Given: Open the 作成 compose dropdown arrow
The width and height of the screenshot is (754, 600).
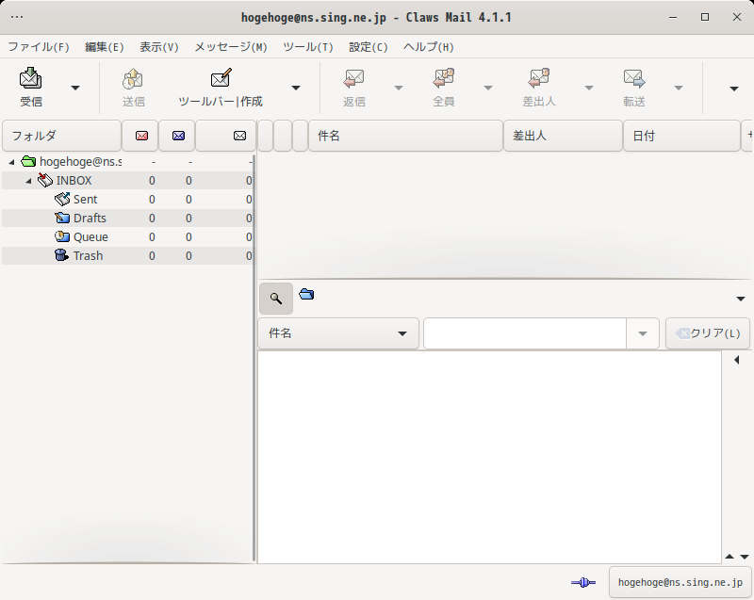Looking at the screenshot, I should click(x=296, y=88).
